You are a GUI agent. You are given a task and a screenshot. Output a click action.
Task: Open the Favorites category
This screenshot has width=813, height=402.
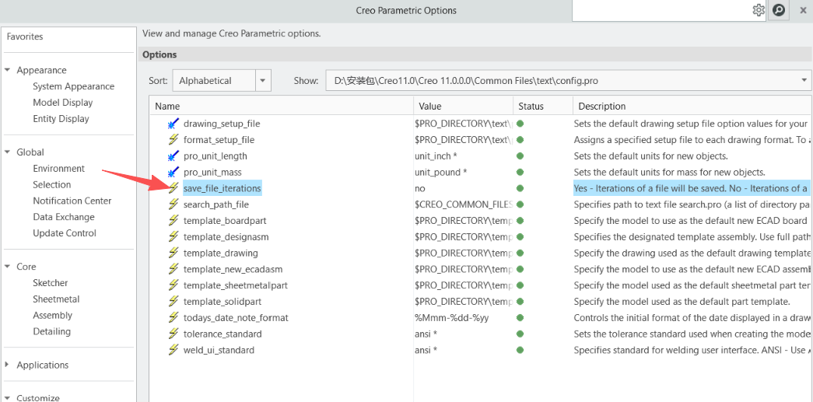(25, 37)
